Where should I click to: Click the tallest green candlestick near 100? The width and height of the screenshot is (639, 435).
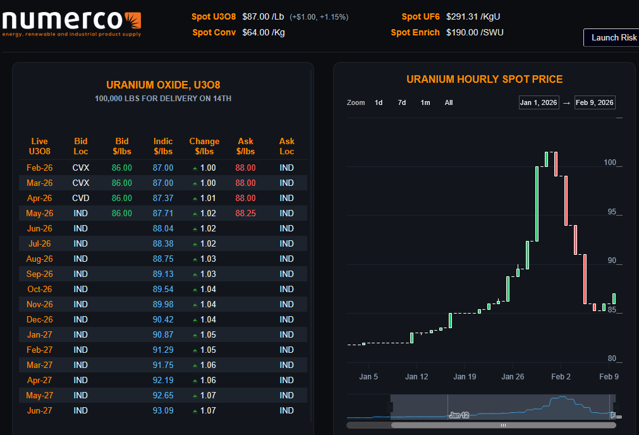coord(537,204)
